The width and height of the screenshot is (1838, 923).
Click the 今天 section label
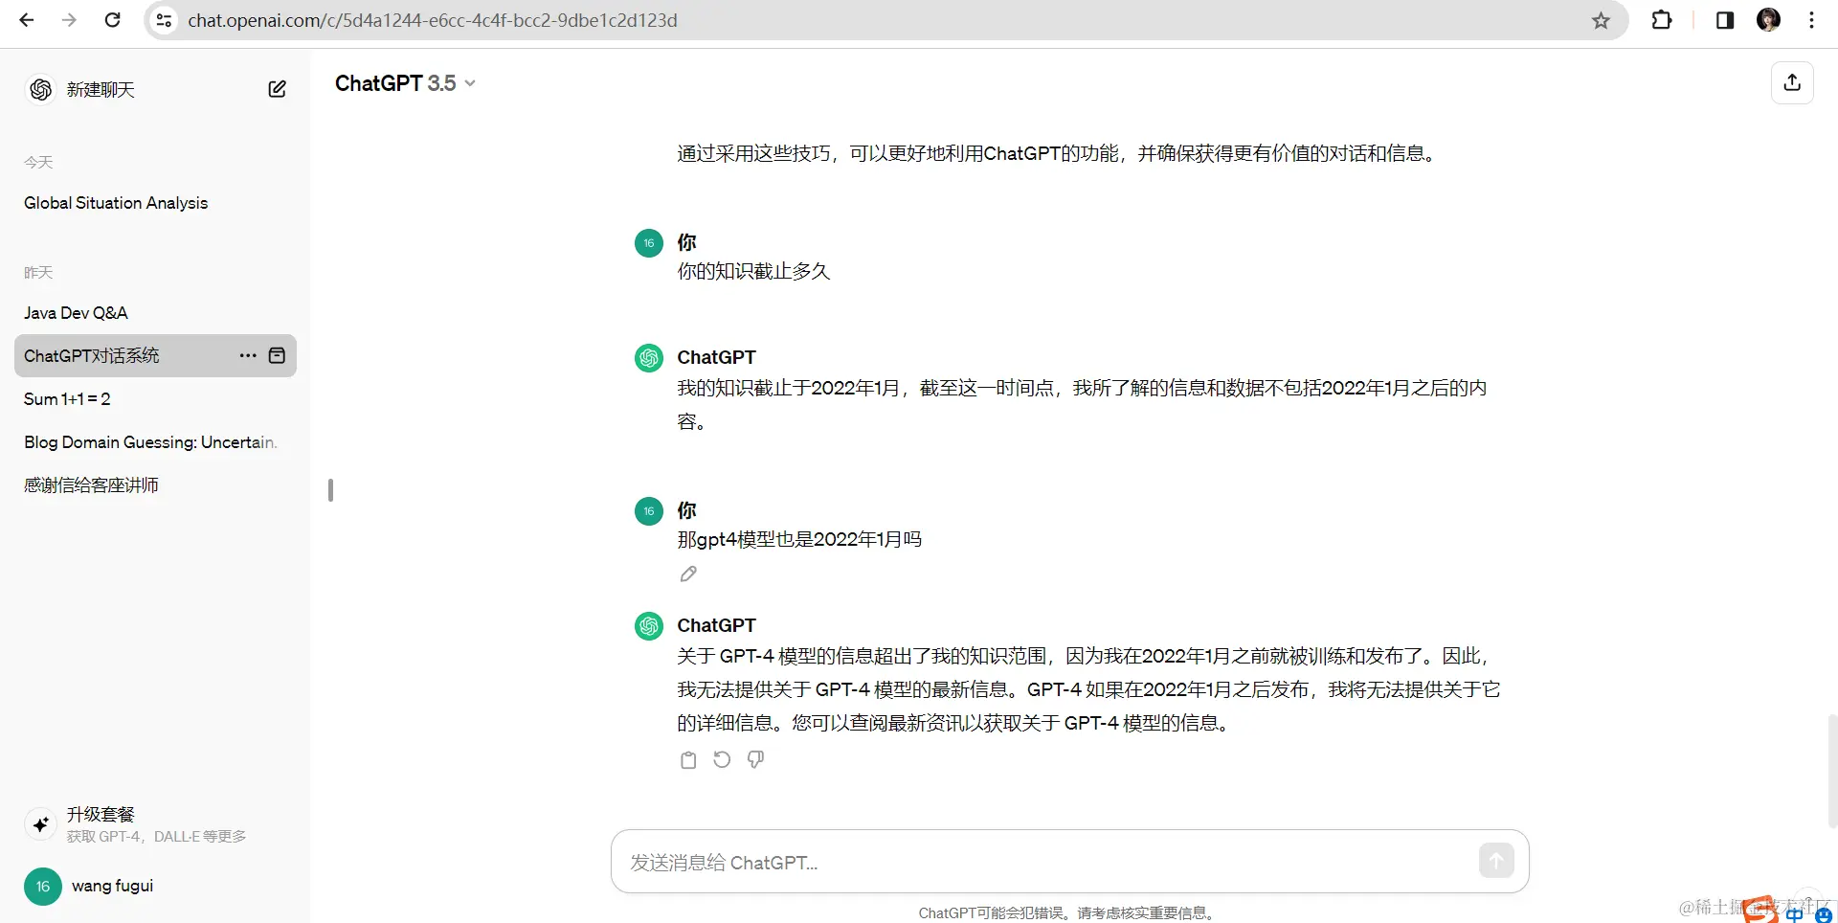(38, 163)
